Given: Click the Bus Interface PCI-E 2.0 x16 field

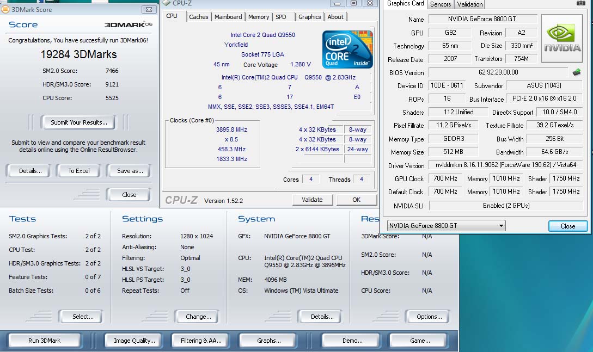Looking at the screenshot, I should (x=544, y=98).
